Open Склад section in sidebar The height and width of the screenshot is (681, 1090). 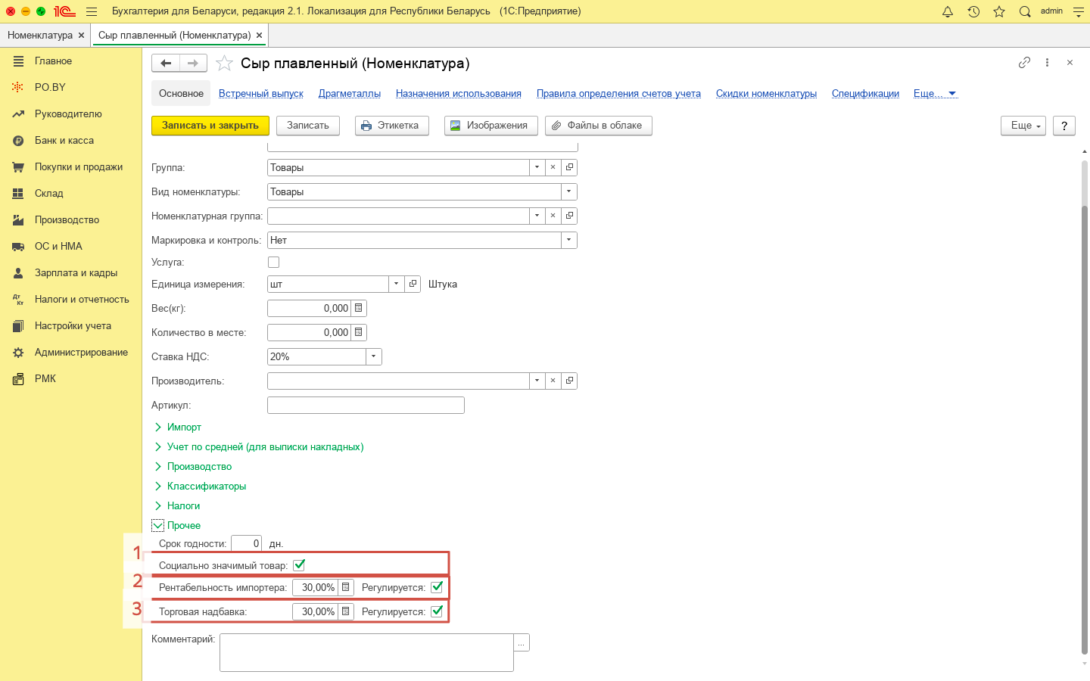[49, 194]
